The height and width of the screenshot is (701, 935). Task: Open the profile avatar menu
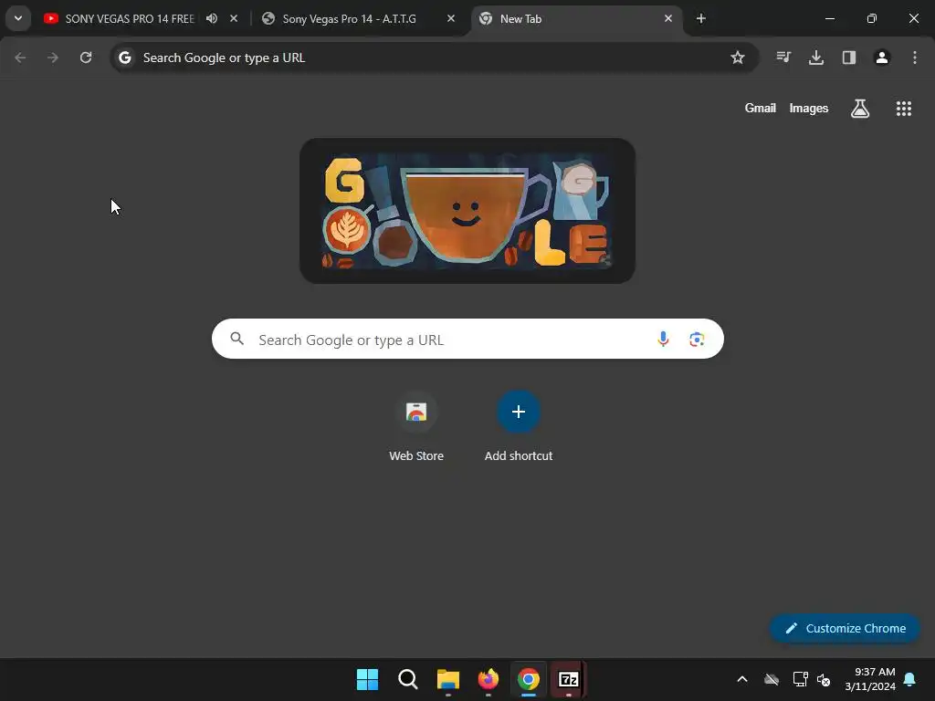(882, 58)
